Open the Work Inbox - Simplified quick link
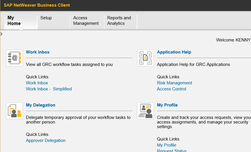Image resolution: width=251 pixels, height=152 pixels. [49, 89]
